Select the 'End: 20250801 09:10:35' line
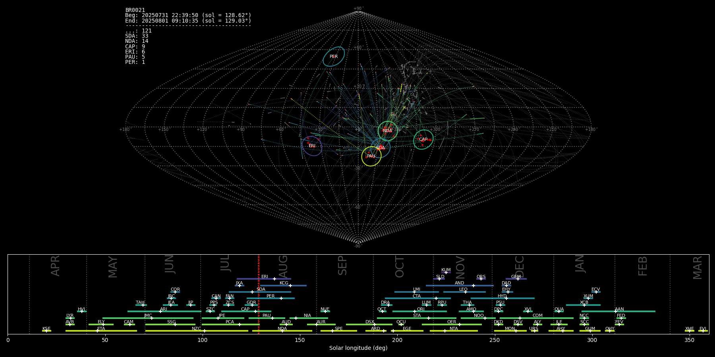The height and width of the screenshot is (357, 715). click(x=188, y=21)
